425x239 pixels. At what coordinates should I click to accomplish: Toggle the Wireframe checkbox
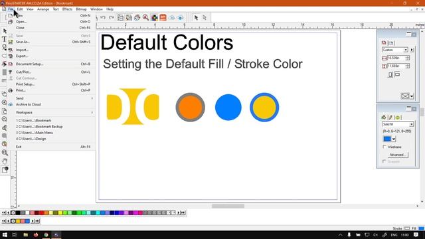(384, 147)
